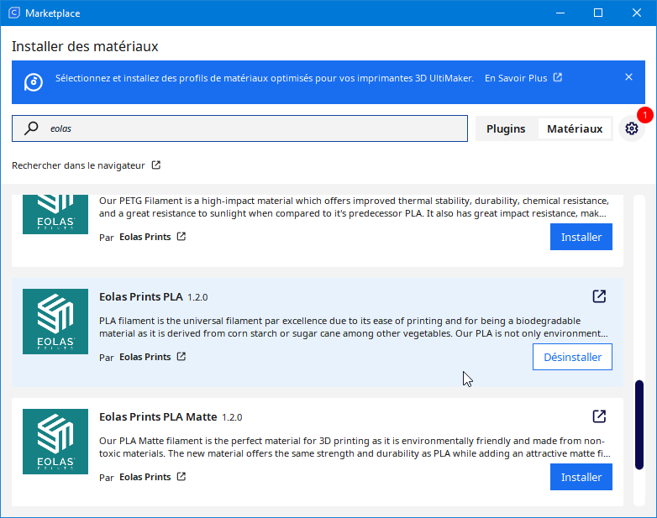Select the Eolas Prints PLA Matte title
This screenshot has height=518, width=657.
pyautogui.click(x=158, y=417)
